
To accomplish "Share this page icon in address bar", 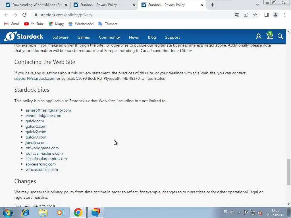I will coord(246,15).
